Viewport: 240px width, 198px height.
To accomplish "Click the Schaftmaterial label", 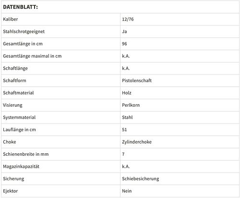I will 18,93.
